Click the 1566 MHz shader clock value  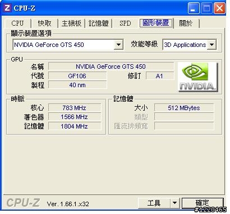75,117
